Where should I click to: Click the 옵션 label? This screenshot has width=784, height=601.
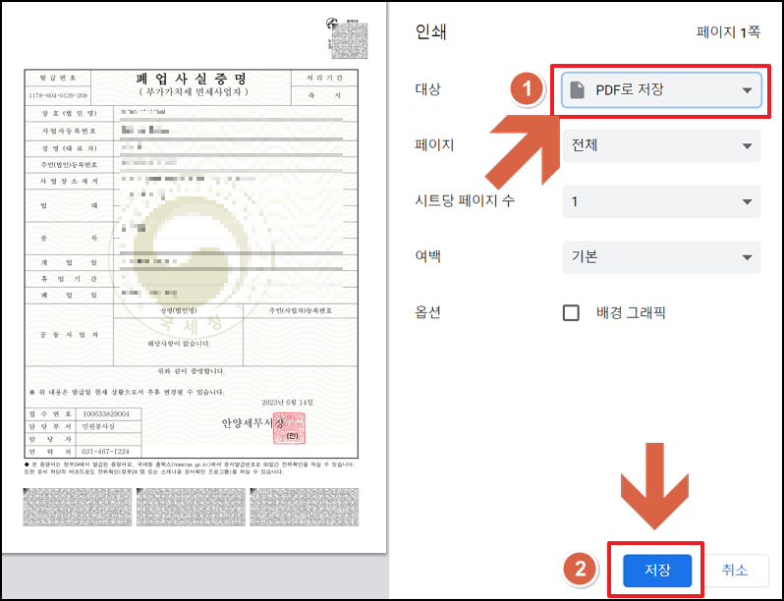pos(427,312)
